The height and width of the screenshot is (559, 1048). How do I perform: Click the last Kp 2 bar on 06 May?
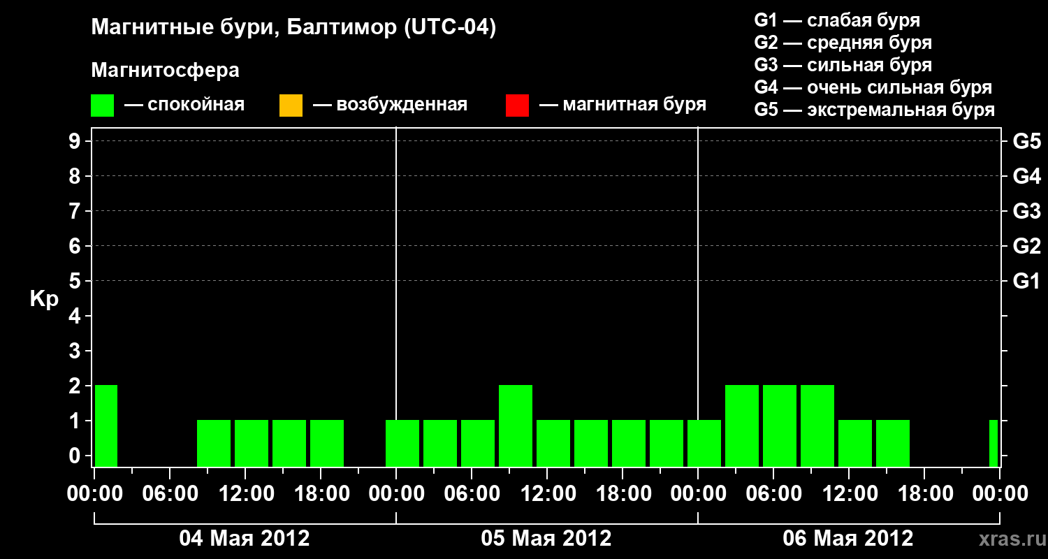817,426
